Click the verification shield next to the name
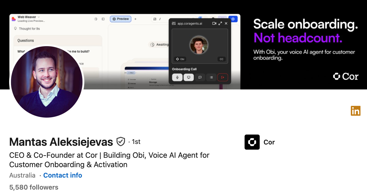Screen dimensions: 367x194 tap(120, 142)
